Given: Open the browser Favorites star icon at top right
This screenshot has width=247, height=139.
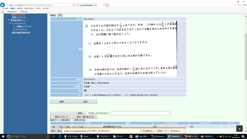Looking at the screenshot, I should 239,5.
